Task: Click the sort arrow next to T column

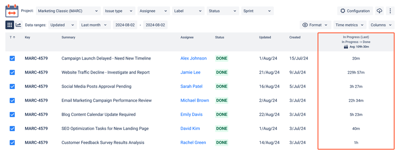Action: (14, 38)
